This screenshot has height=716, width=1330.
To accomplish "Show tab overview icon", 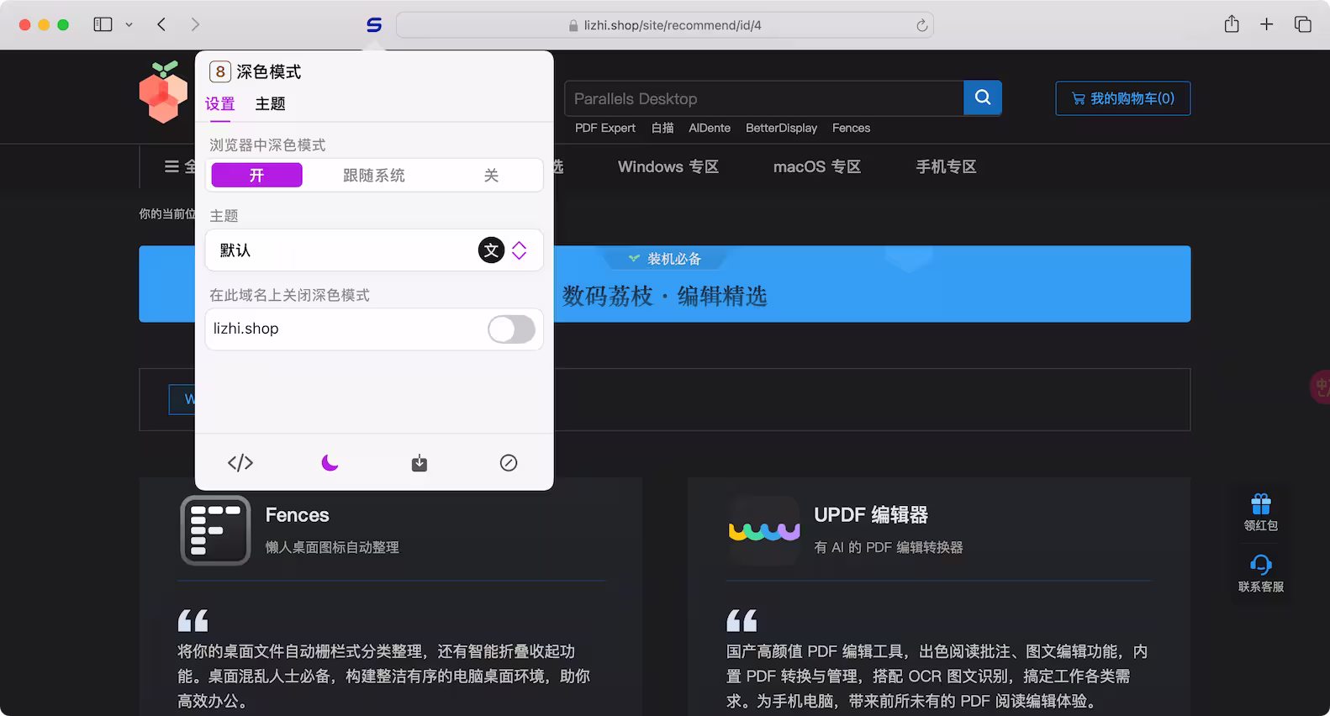I will point(1303,24).
